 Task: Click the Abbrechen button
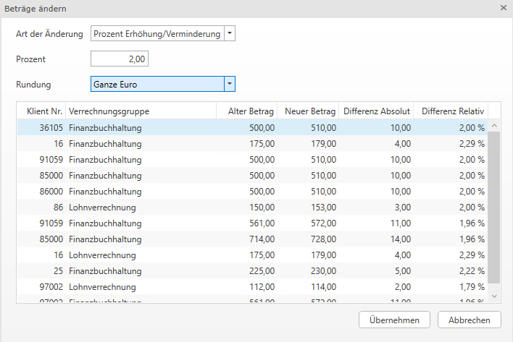click(464, 320)
